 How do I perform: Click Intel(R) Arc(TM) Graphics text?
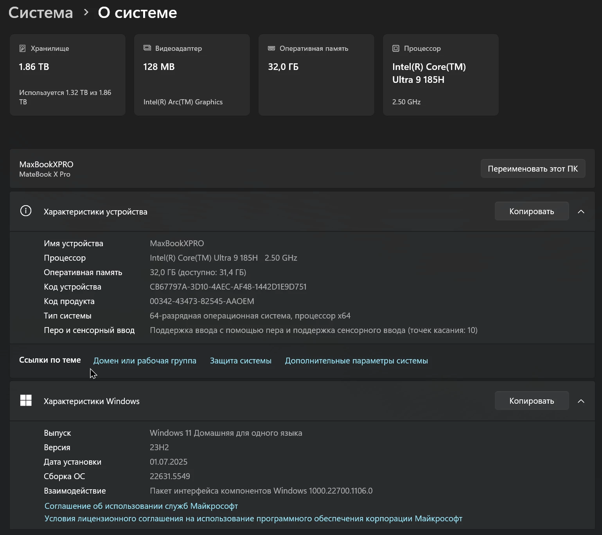pyautogui.click(x=183, y=102)
